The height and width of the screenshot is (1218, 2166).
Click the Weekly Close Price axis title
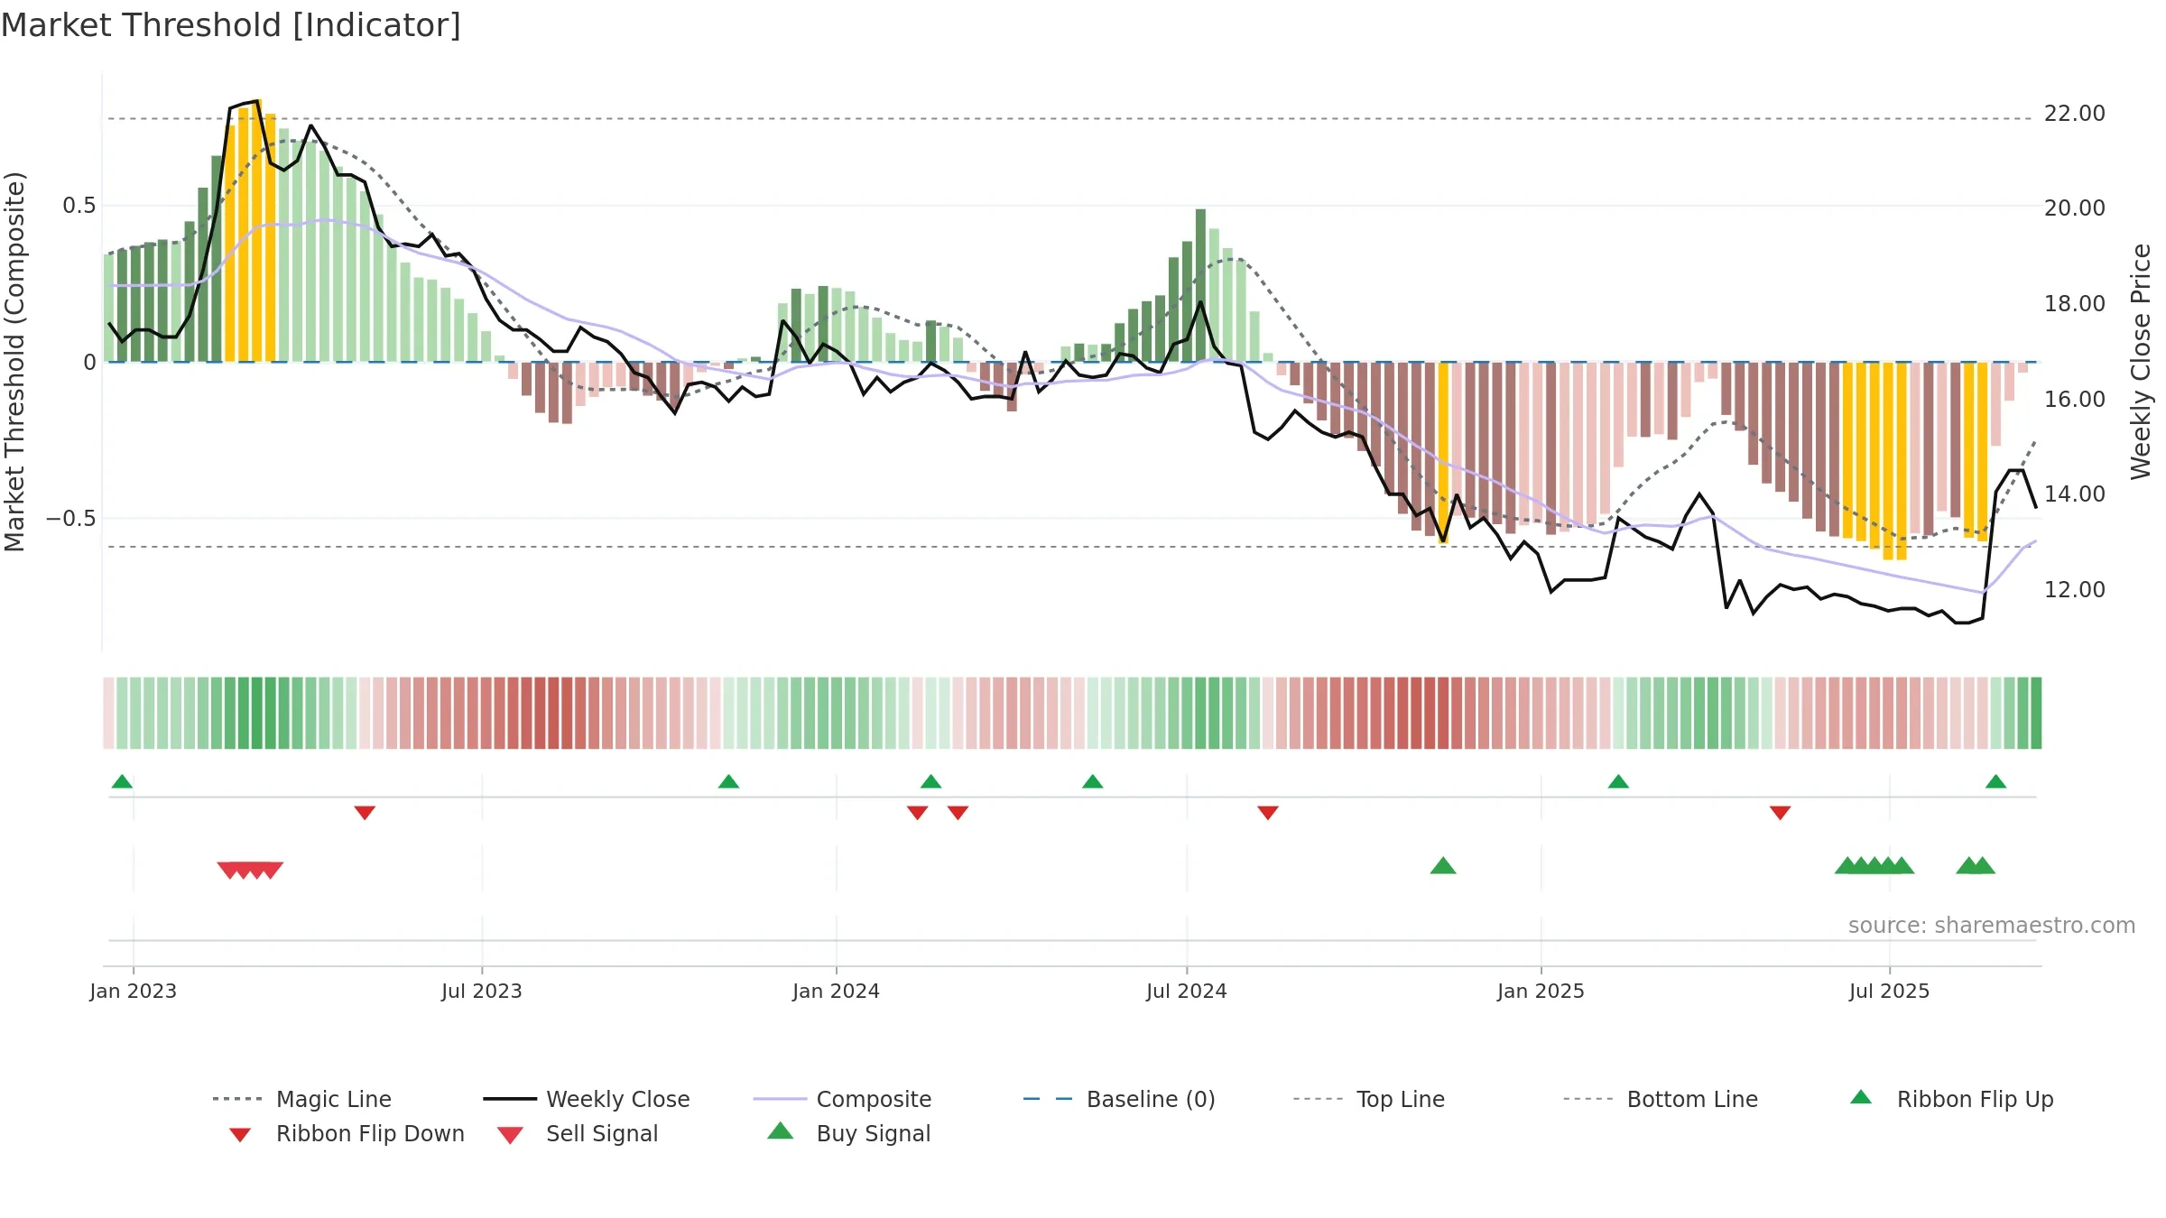coord(2141,361)
